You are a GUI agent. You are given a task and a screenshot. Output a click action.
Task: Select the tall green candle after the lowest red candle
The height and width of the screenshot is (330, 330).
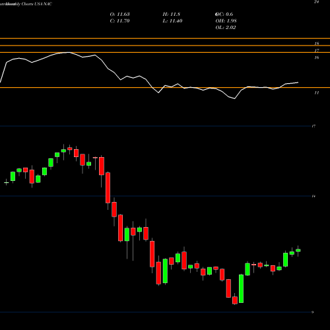242,288
